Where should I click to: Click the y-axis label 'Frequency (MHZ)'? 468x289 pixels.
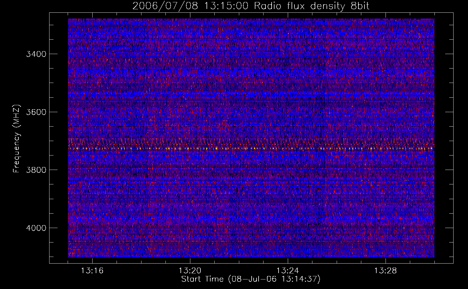[x=16, y=139]
